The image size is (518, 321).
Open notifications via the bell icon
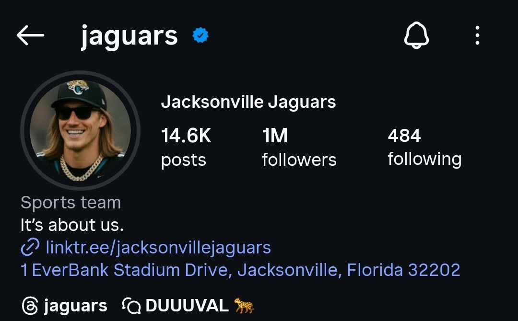click(416, 35)
